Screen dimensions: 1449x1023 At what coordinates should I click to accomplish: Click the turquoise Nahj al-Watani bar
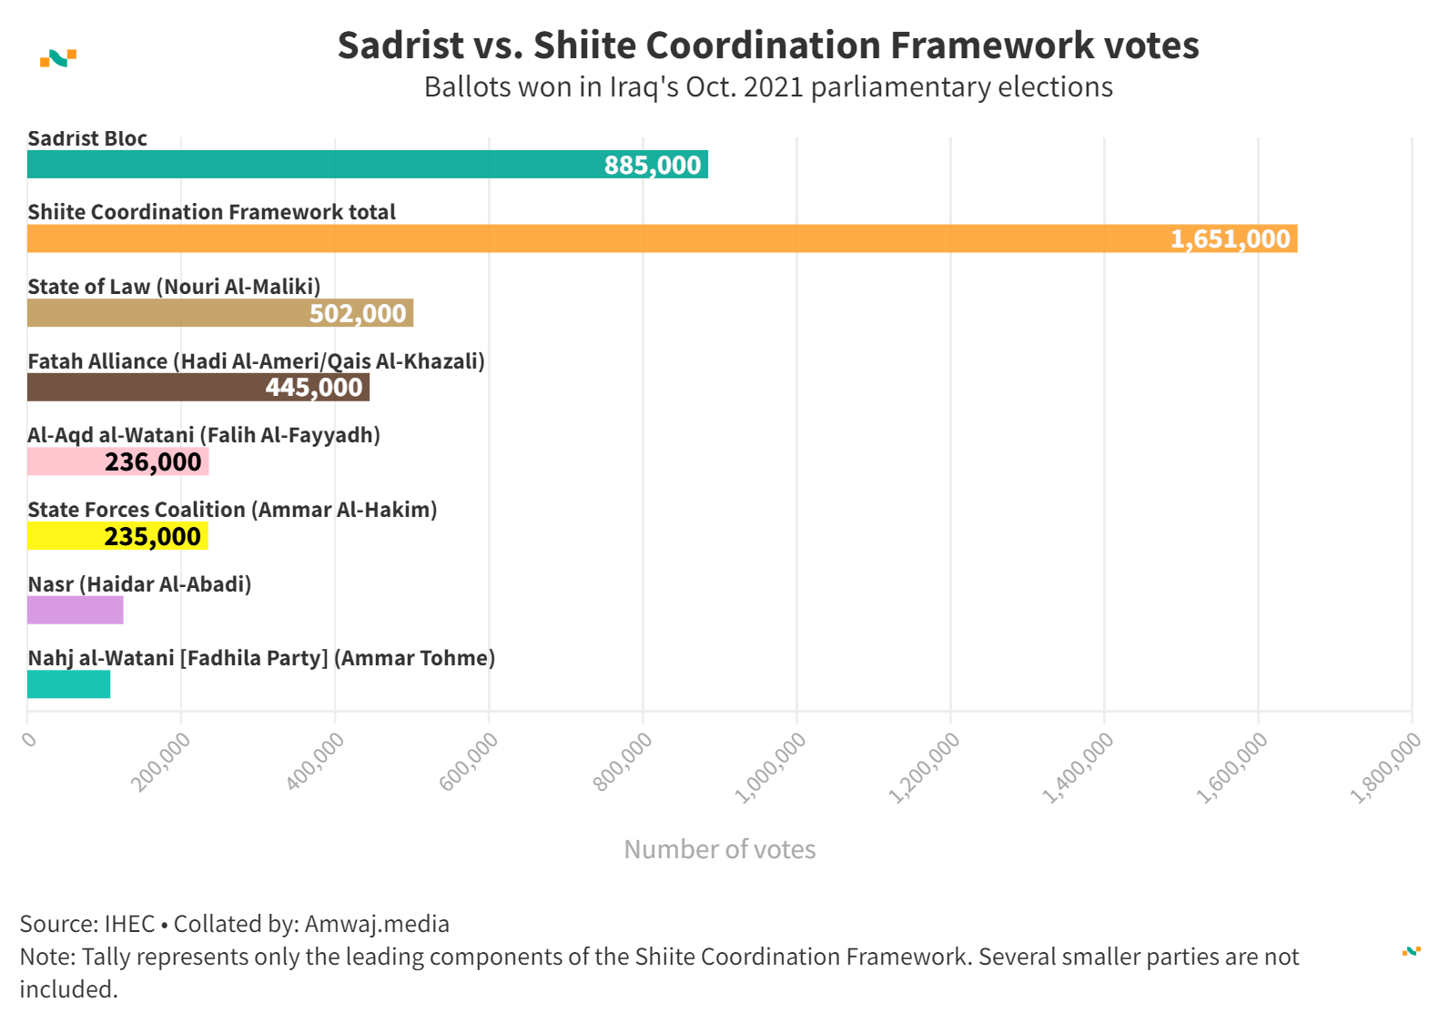click(68, 684)
